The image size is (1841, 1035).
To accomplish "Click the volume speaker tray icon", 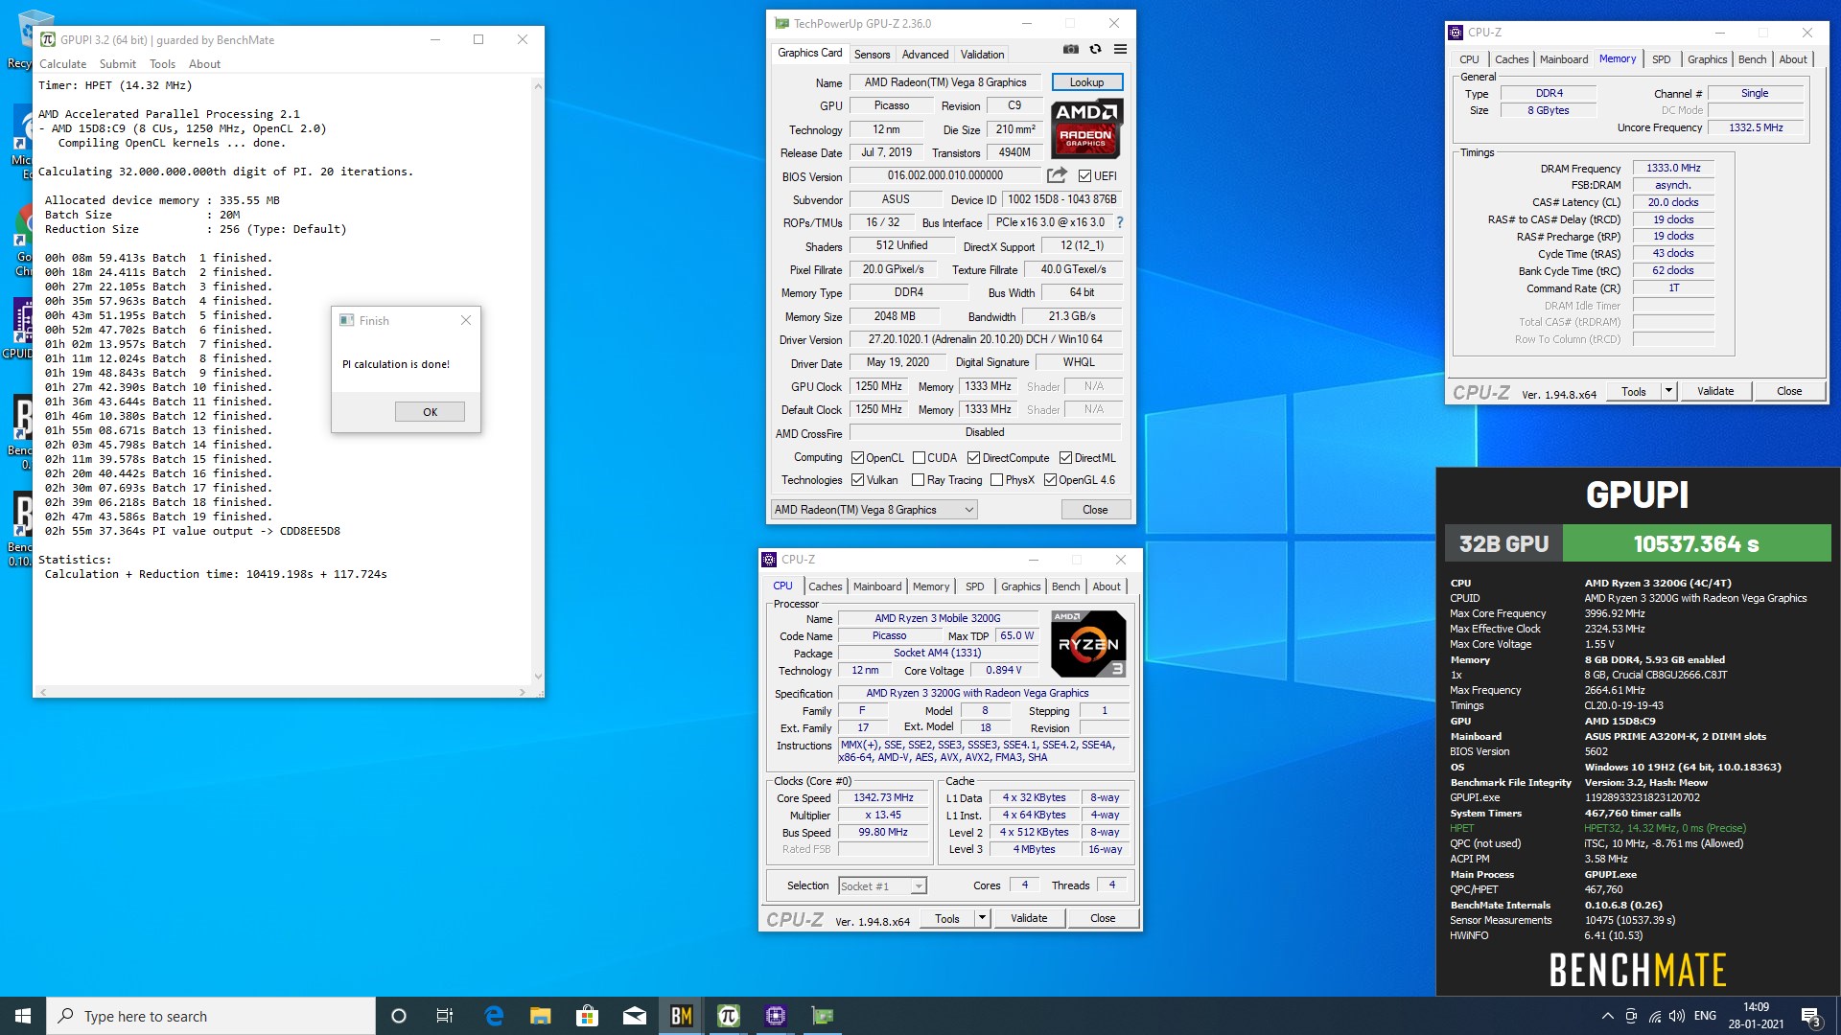I will 1677,1016.
